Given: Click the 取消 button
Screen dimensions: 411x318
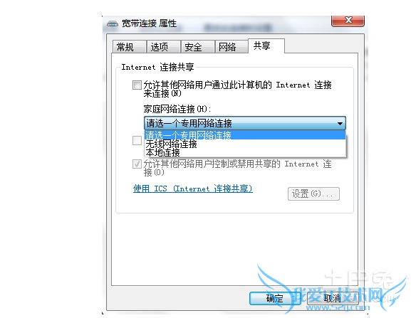Looking at the screenshot, I should tap(333, 298).
